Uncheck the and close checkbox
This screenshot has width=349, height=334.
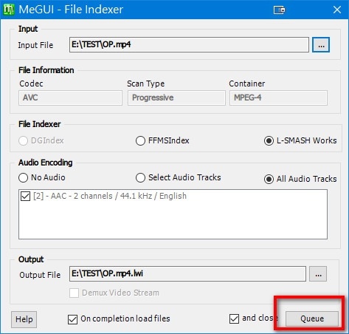[234, 318]
